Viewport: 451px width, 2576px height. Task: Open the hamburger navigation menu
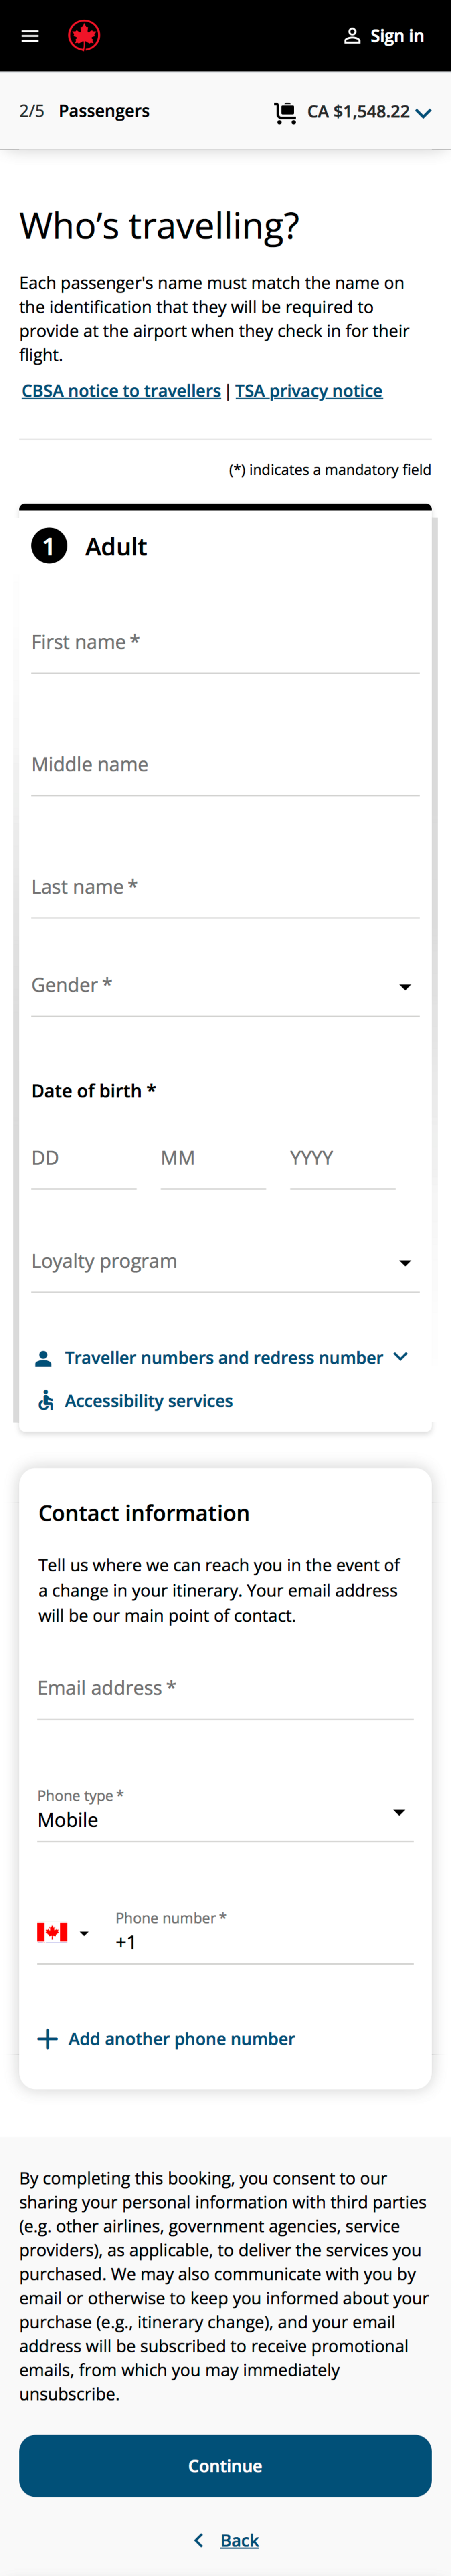pyautogui.click(x=29, y=35)
